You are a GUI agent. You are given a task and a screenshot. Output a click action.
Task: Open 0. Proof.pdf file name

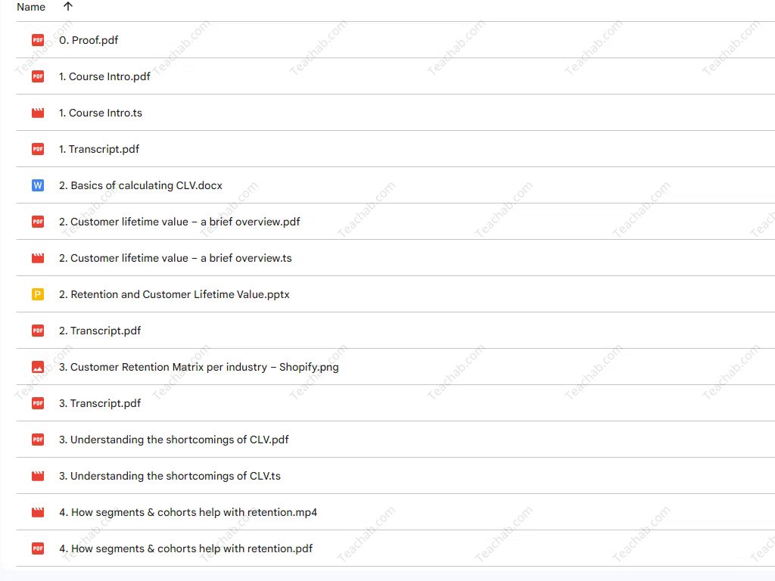(x=89, y=40)
